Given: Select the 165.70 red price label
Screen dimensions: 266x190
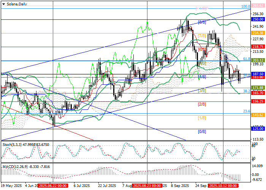Looking at the screenshot, I should coord(258,93).
